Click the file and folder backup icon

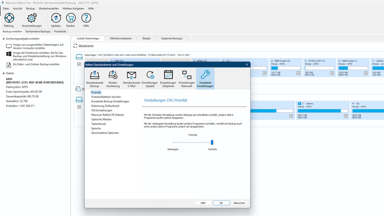[x=9, y=65]
